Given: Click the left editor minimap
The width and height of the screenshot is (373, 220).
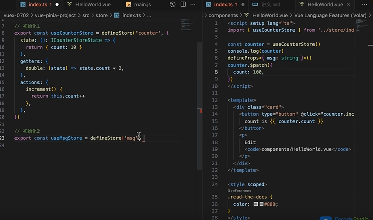Looking at the screenshot, I should tap(187, 25).
